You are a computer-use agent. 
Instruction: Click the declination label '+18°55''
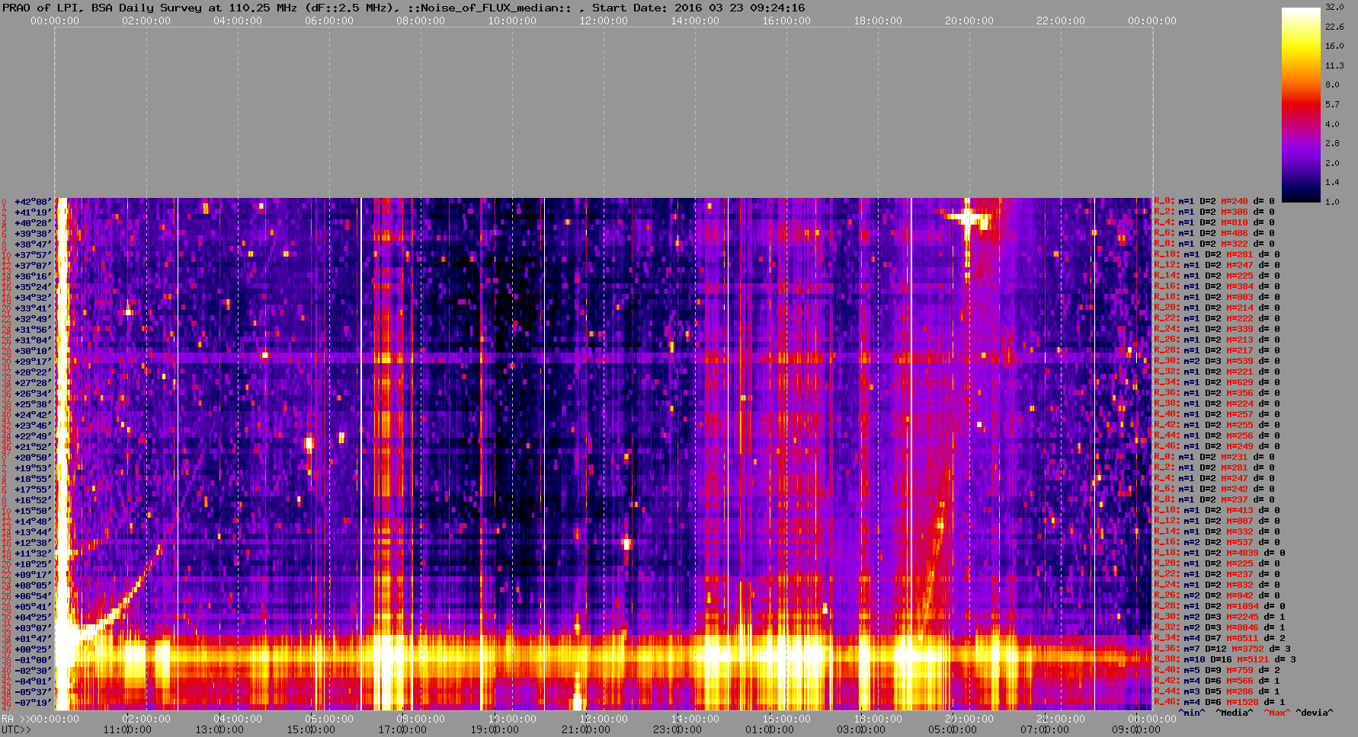point(33,479)
